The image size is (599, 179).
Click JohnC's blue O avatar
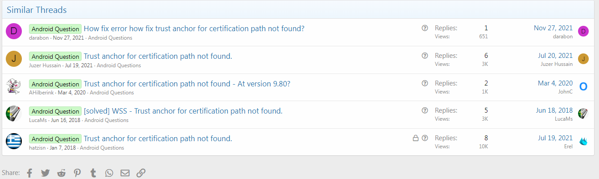coord(583,86)
